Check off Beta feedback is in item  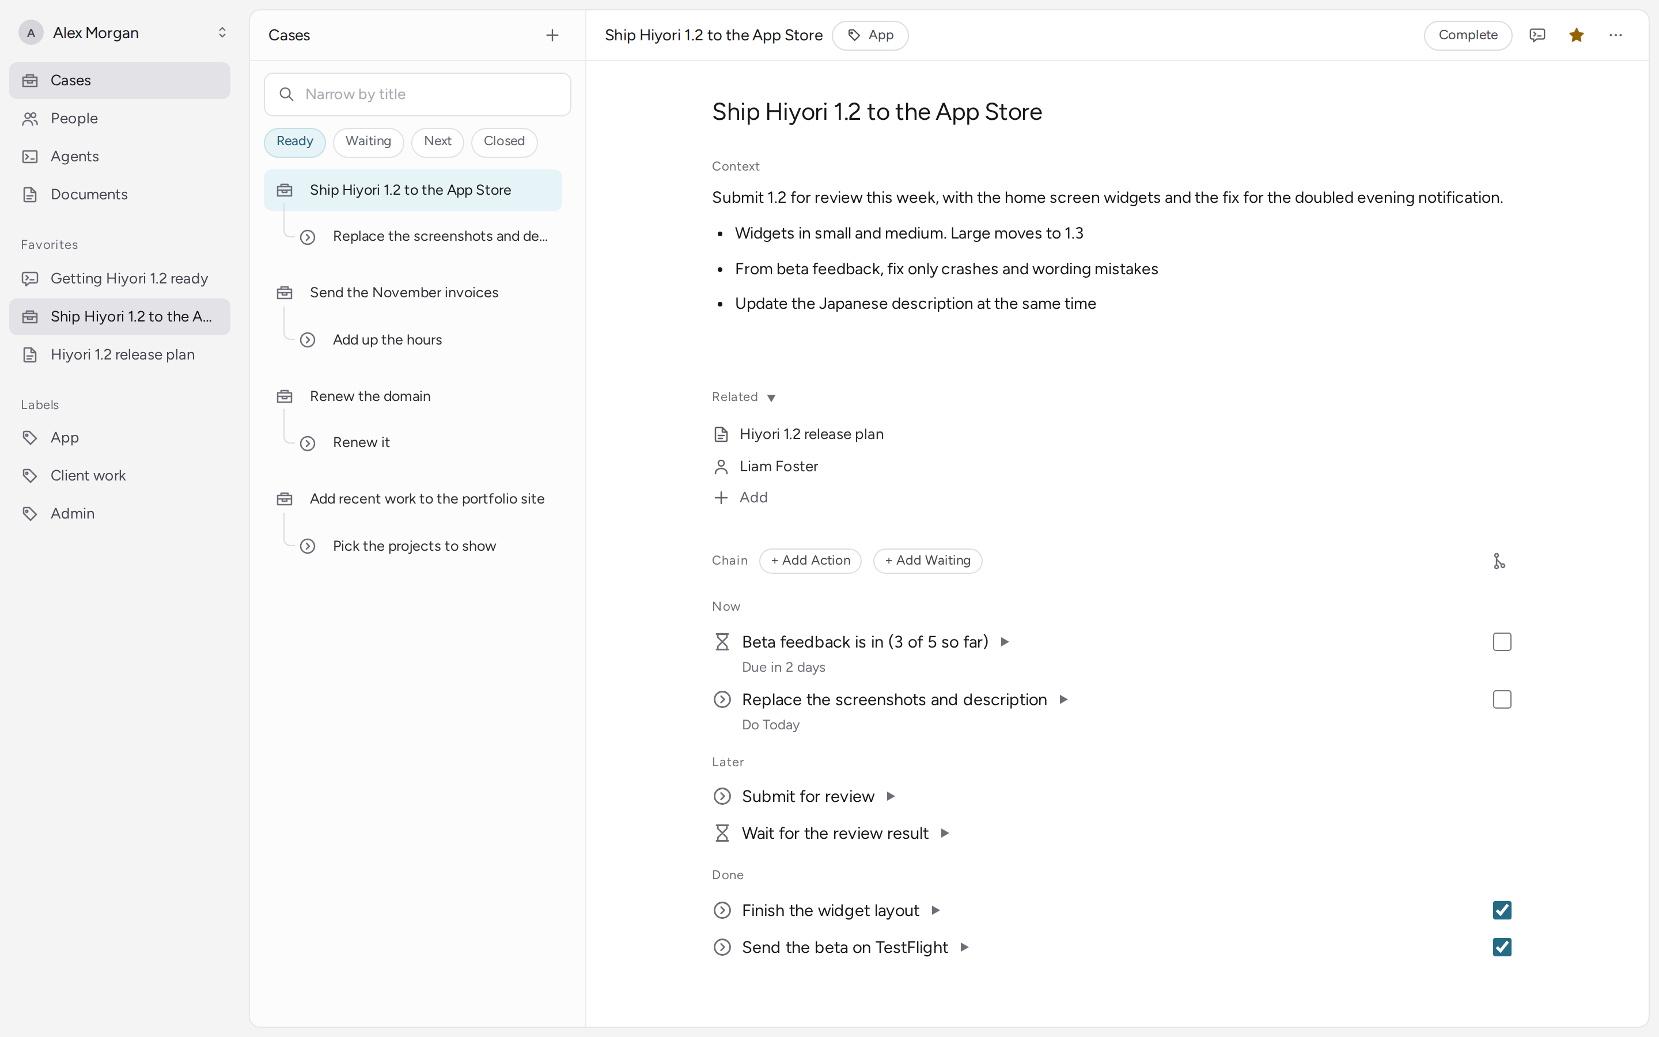(1501, 642)
